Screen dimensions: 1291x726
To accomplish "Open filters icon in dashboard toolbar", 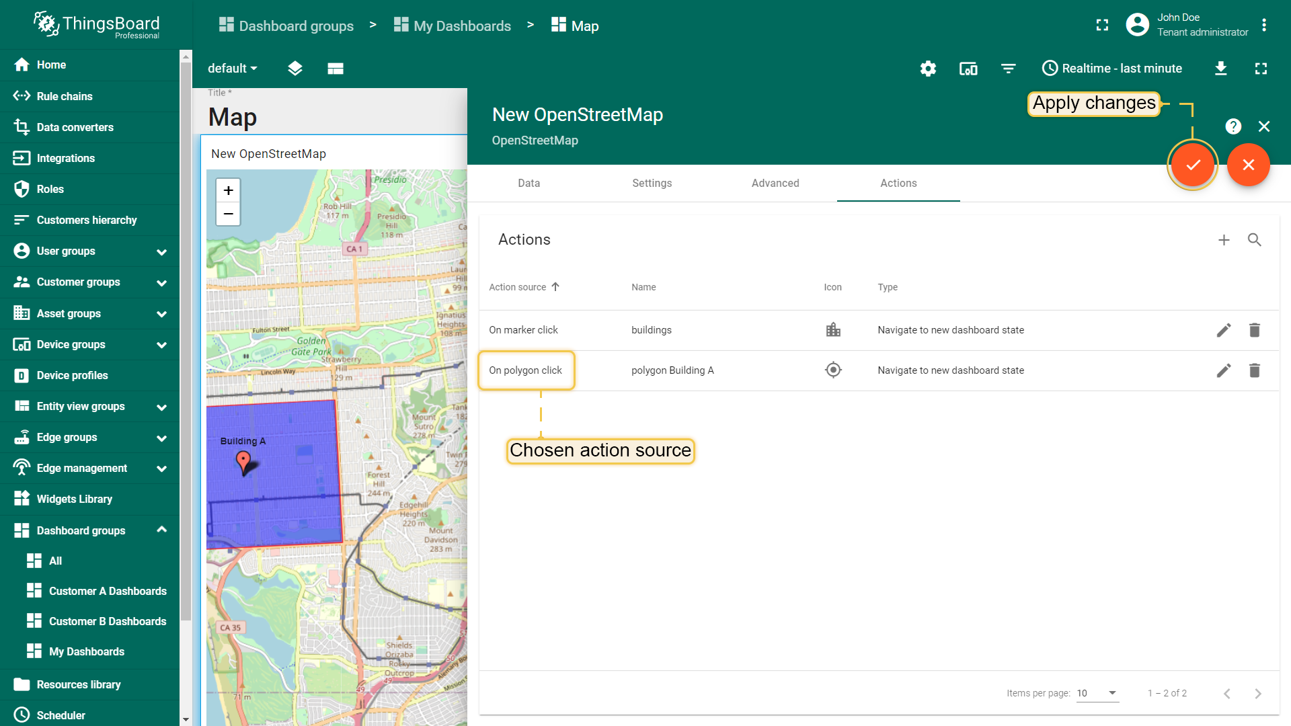I will 1008,69.
